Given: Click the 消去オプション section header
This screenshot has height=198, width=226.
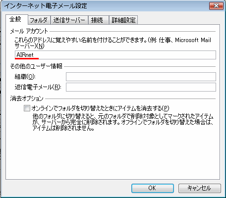Looking at the screenshot, I should pyautogui.click(x=27, y=99).
